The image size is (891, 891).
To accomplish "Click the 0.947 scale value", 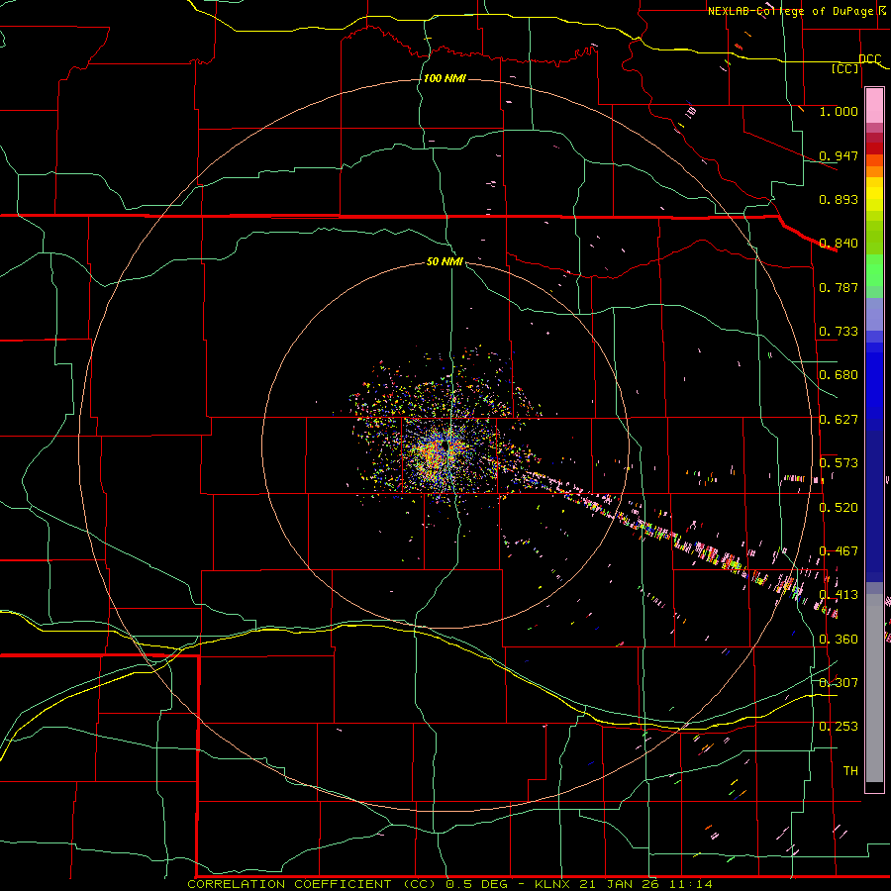I will tap(839, 155).
